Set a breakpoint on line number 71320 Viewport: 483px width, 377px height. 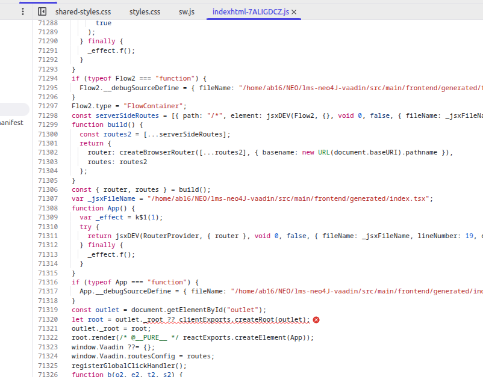tap(48, 319)
